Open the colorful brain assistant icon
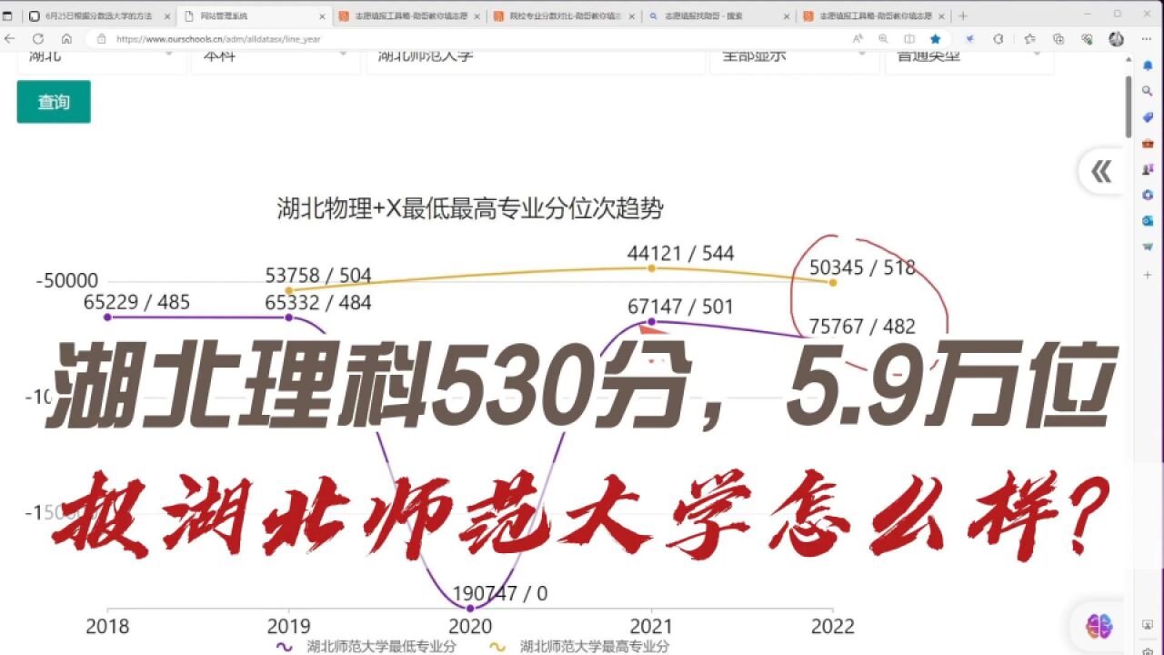 [x=1099, y=625]
